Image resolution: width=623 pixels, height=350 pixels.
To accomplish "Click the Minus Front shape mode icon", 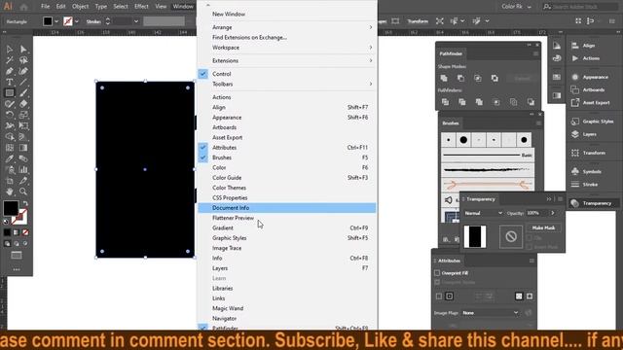I will pyautogui.click(x=460, y=78).
